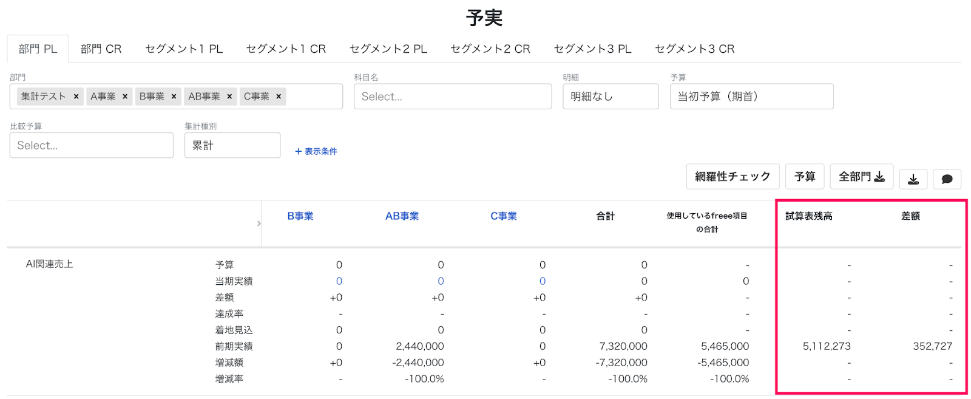Viewport: 971px width, 399px height.
Task: Remove the 集計テスト department tag
Action: coord(76,97)
